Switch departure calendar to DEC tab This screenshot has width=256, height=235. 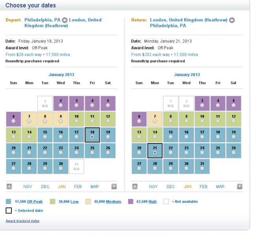point(45,187)
